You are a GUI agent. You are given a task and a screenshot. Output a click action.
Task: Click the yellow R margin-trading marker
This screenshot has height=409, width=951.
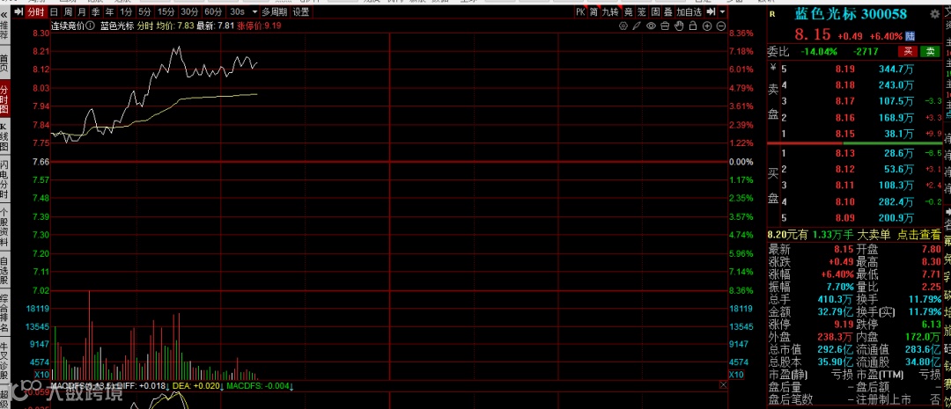(772, 13)
